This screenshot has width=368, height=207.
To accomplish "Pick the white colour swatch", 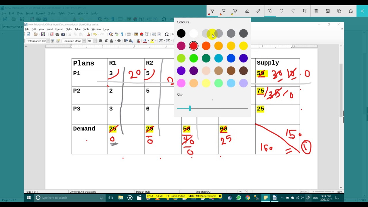I will pyautogui.click(x=193, y=34).
